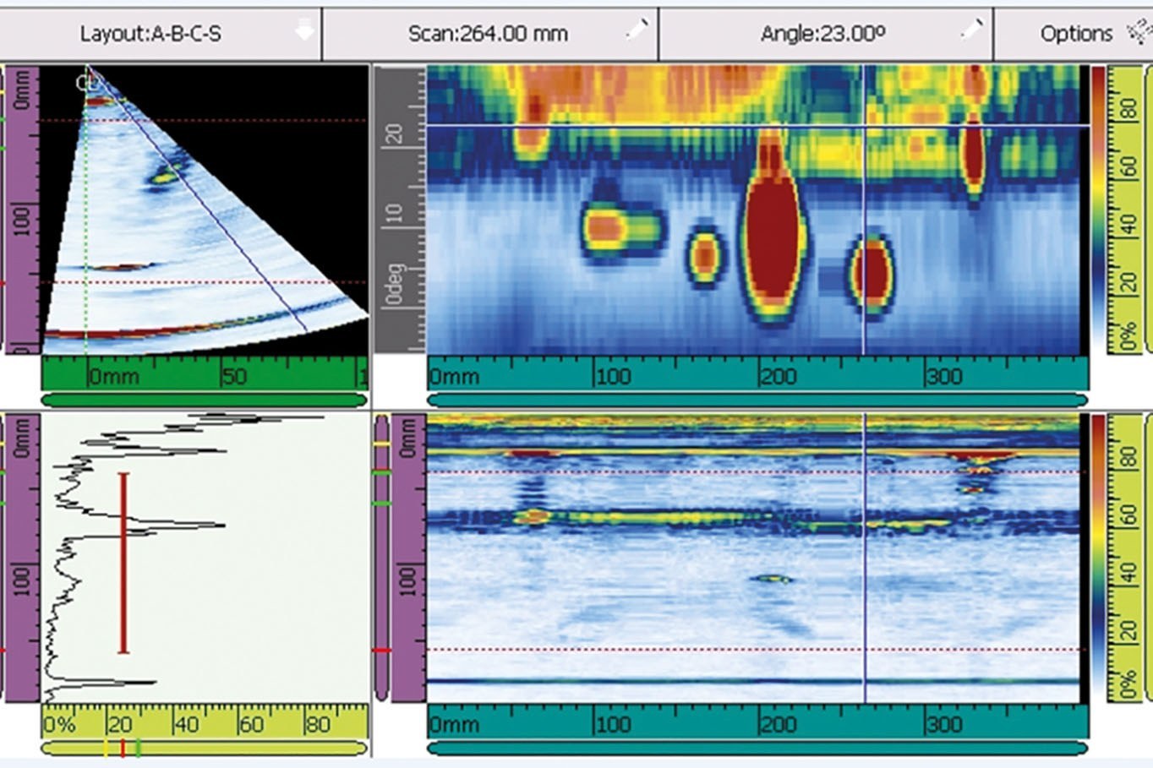1153x768 pixels.
Task: Click the C-scan color palette bar
Action: click(x=1097, y=210)
